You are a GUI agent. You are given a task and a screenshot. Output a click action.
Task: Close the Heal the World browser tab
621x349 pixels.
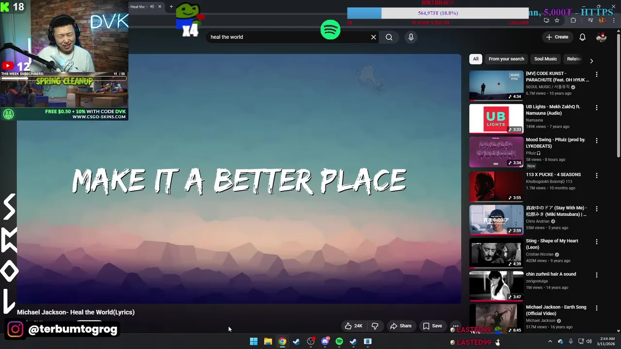click(x=160, y=6)
